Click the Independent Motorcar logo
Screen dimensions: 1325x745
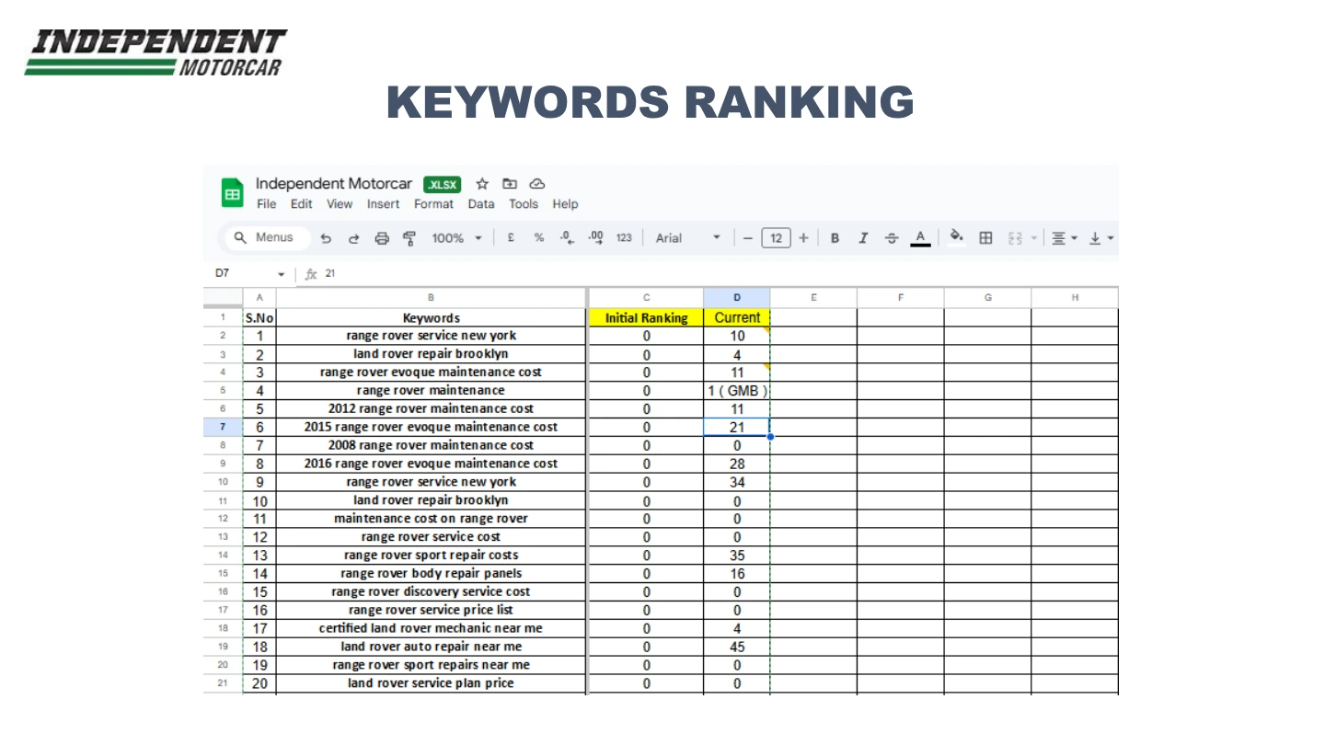coord(156,52)
